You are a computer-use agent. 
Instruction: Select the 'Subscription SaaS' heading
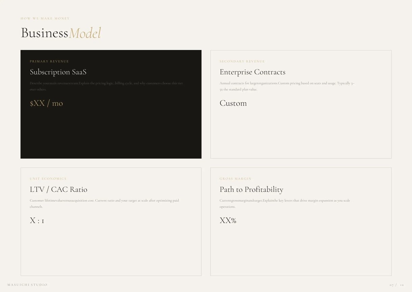58,72
